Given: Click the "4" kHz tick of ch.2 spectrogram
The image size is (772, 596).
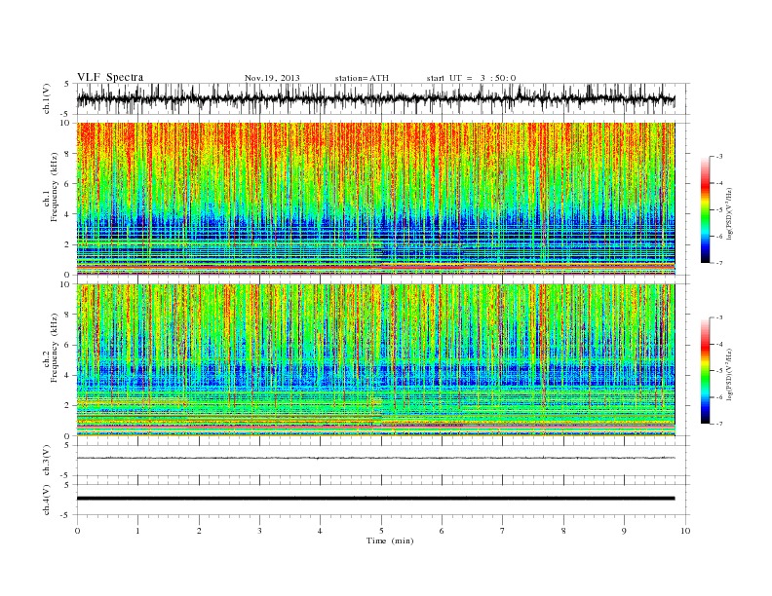Looking at the screenshot, I should (68, 376).
